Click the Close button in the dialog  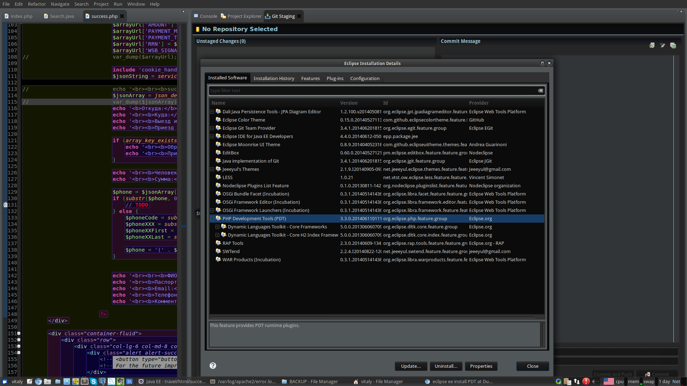tap(532, 366)
